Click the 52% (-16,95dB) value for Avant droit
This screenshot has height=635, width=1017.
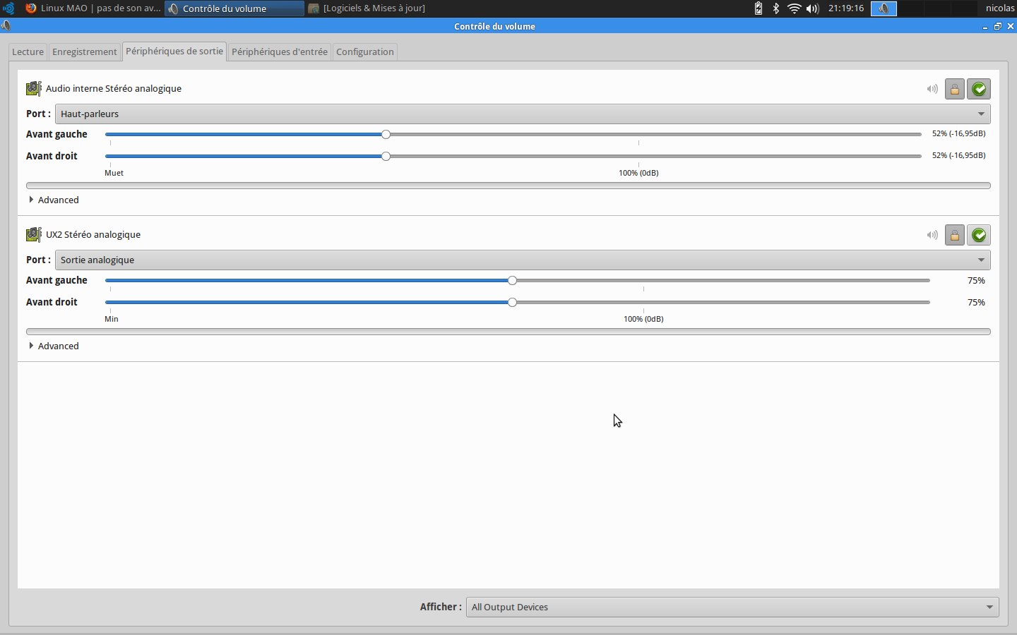click(x=958, y=155)
